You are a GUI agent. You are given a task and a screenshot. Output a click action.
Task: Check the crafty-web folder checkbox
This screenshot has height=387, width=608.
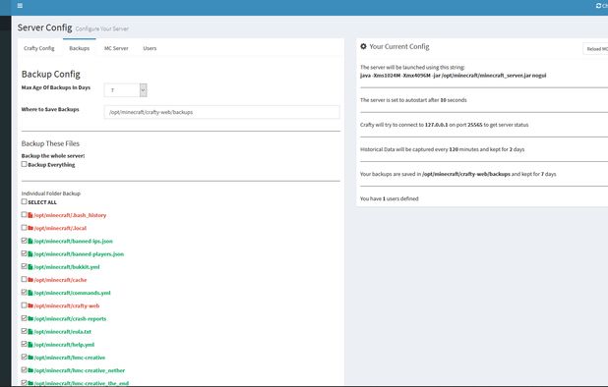[x=24, y=304]
